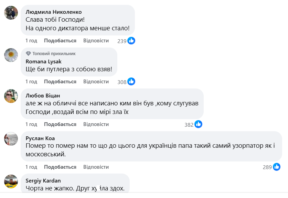This screenshot has height=198, width=288.
Task: Like Людмила Николенко's comment via Подобається
Action: pyautogui.click(x=60, y=41)
